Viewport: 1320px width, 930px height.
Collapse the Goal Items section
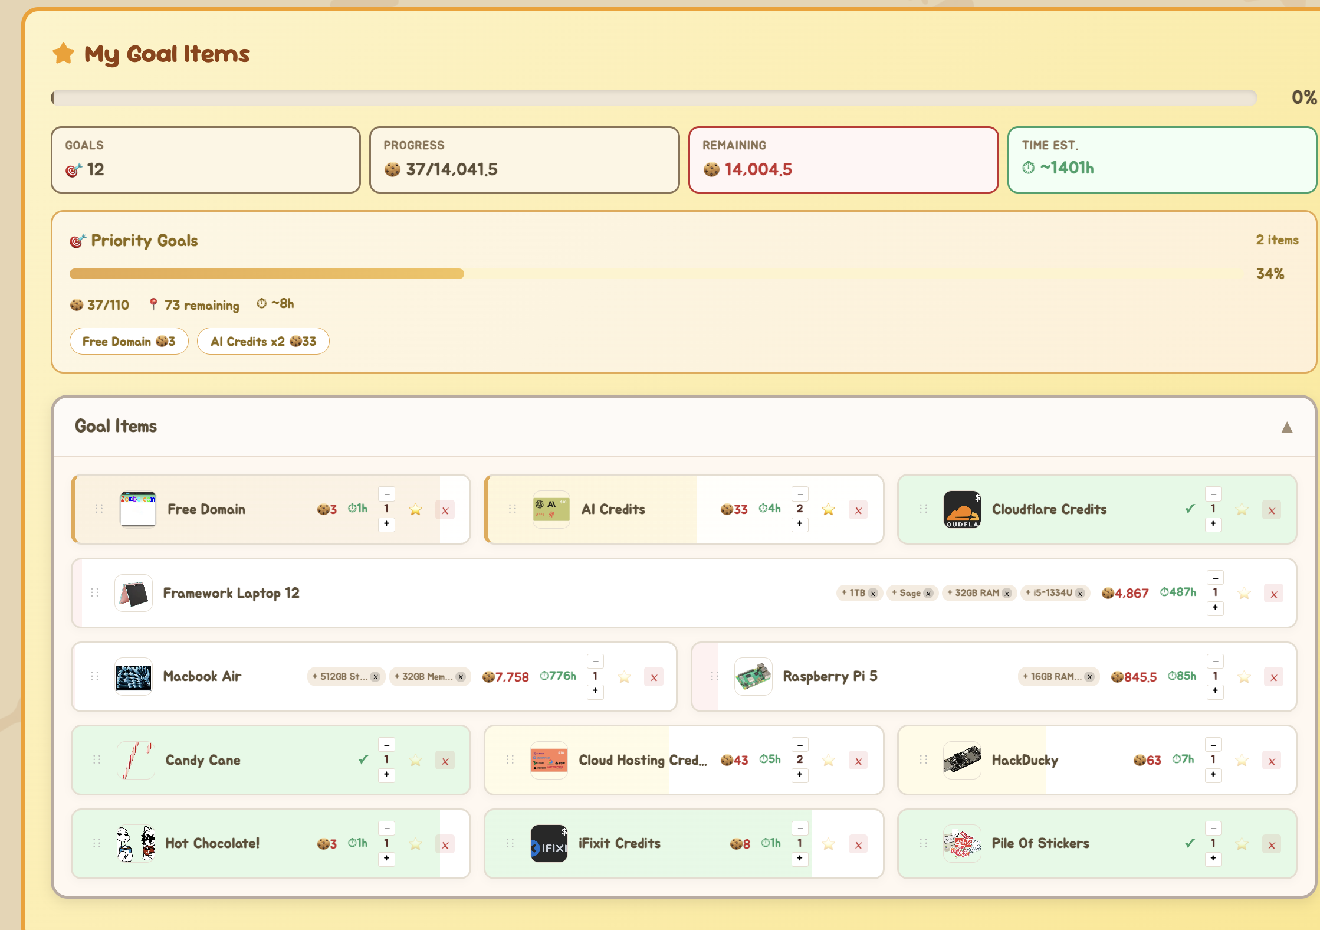1286,427
